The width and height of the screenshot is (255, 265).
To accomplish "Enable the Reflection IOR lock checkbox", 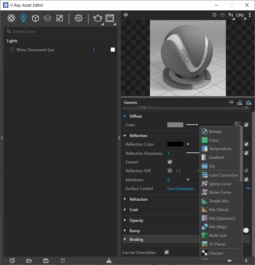I will point(170,171).
